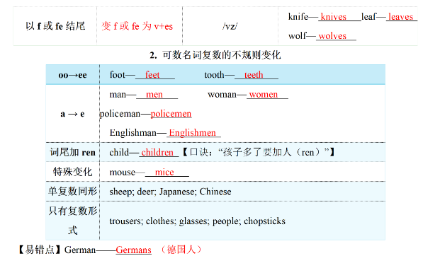Click the word 'Englishman'
The width and height of the screenshot is (440, 263).
click(132, 132)
